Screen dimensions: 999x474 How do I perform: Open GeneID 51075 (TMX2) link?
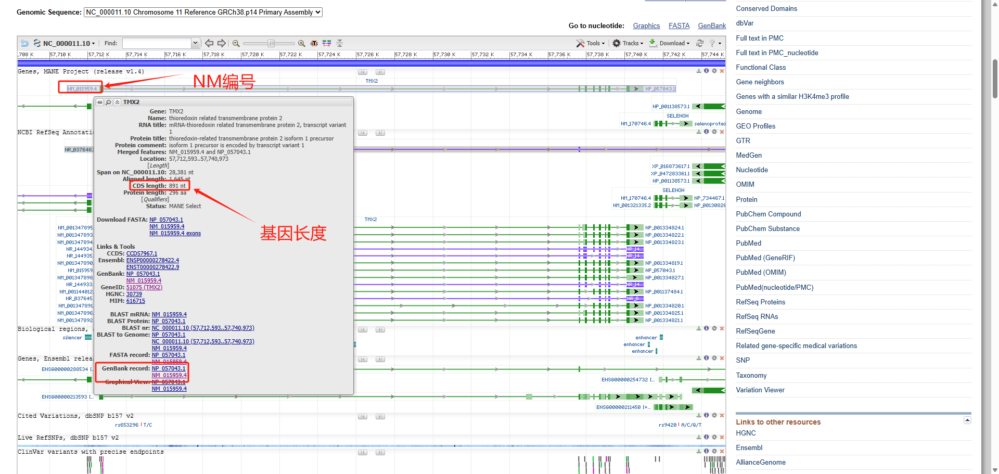tap(144, 287)
